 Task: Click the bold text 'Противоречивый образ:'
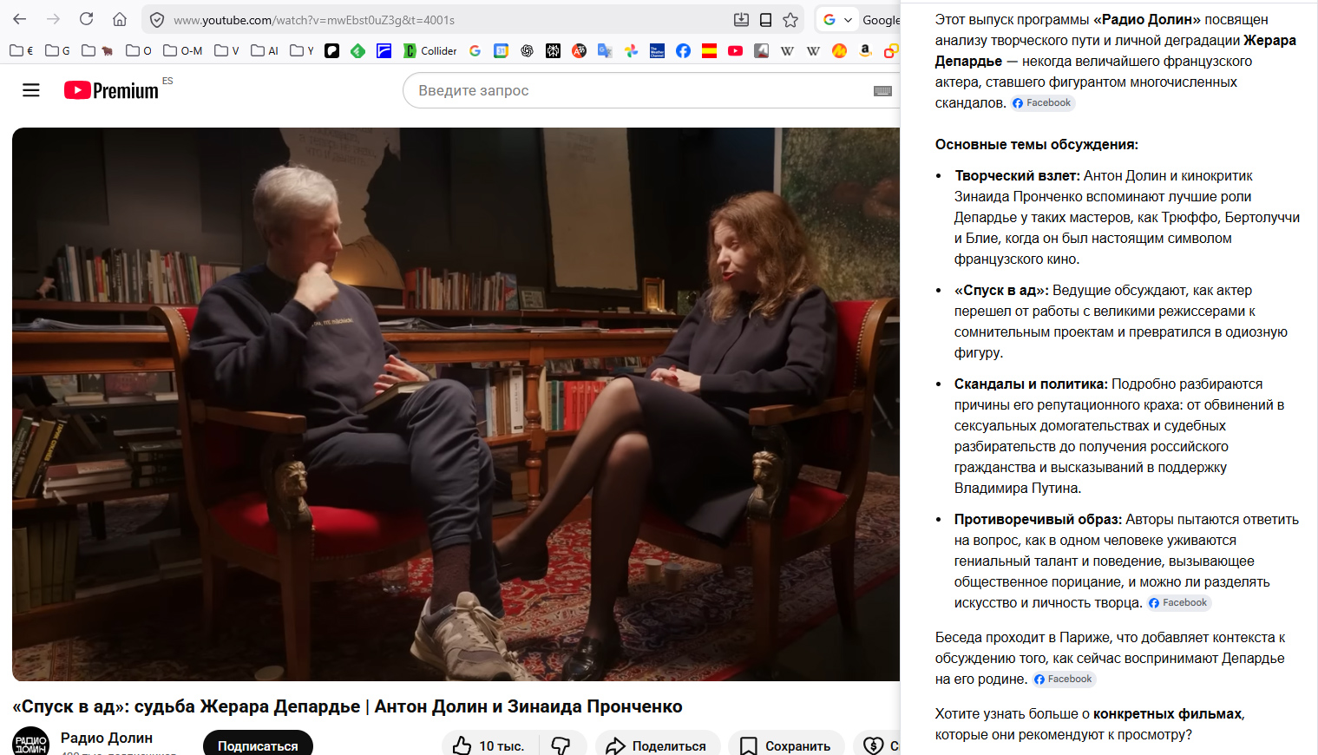pyautogui.click(x=1038, y=519)
